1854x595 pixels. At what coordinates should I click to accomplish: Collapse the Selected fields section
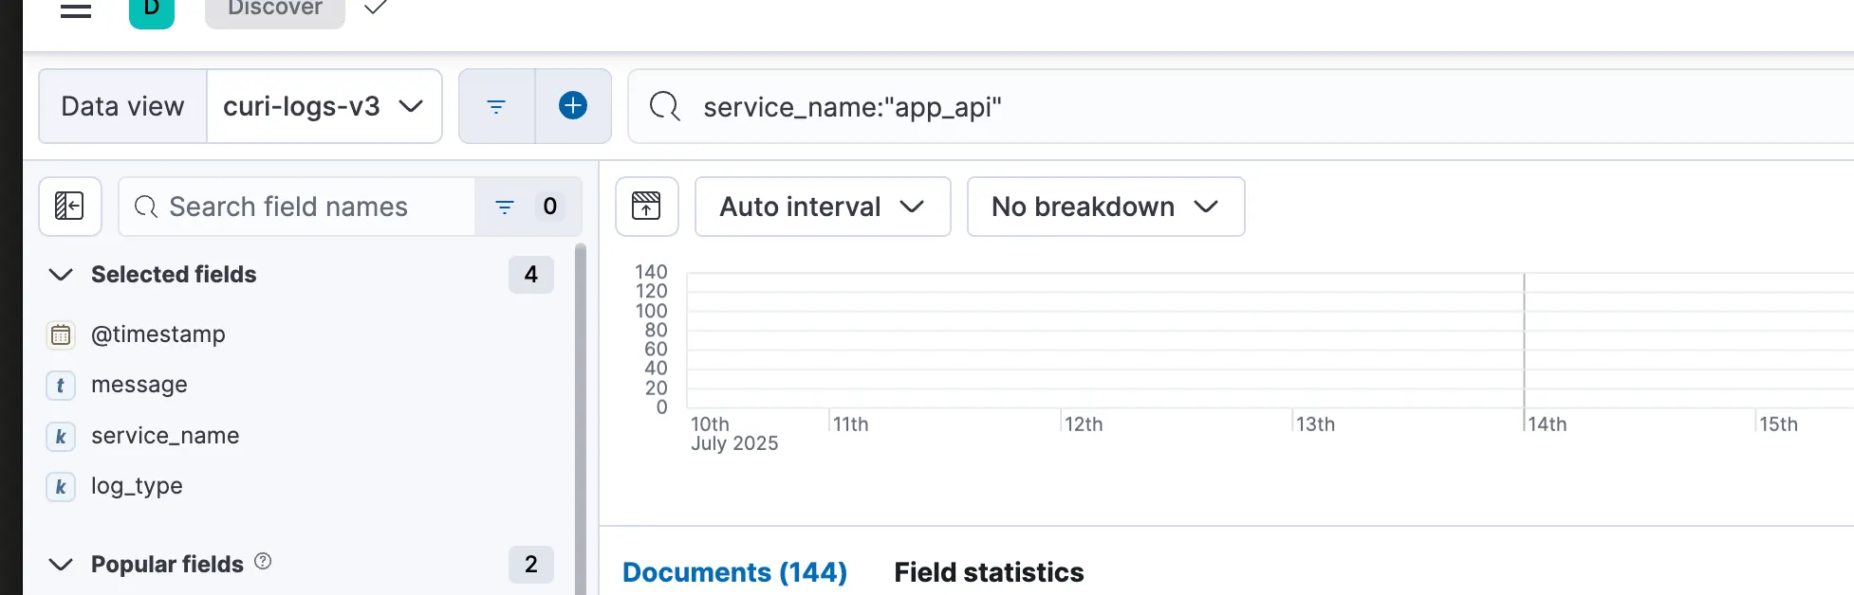pos(61,275)
